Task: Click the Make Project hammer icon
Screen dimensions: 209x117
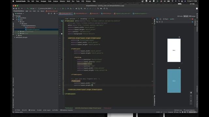Action: [x=28, y=8]
